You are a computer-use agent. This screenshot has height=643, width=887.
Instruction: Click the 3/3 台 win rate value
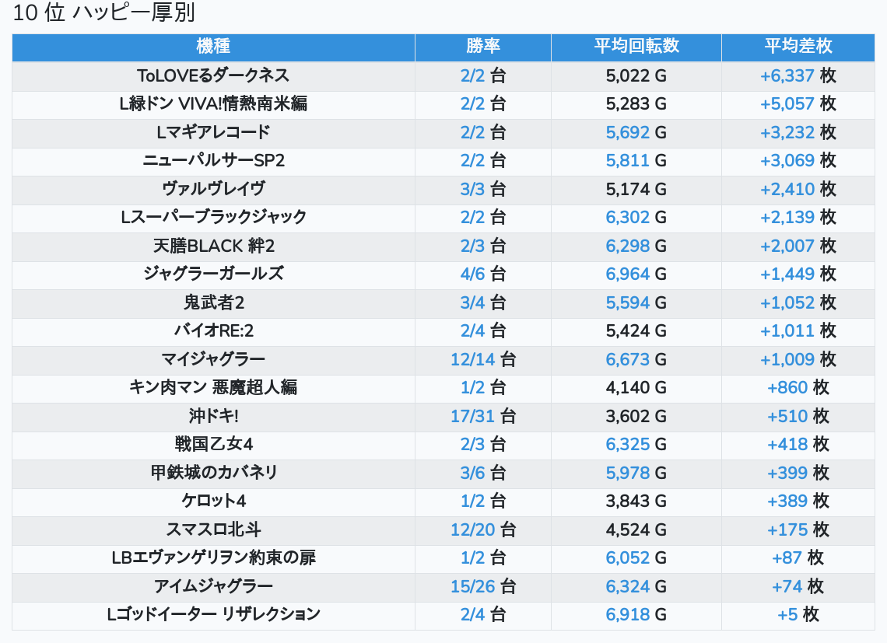click(483, 189)
